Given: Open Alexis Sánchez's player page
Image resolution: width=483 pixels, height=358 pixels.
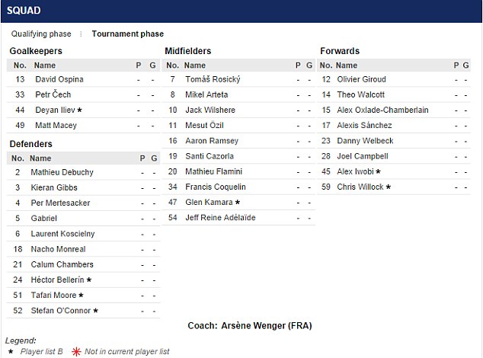Looking at the screenshot, I should pos(364,126).
